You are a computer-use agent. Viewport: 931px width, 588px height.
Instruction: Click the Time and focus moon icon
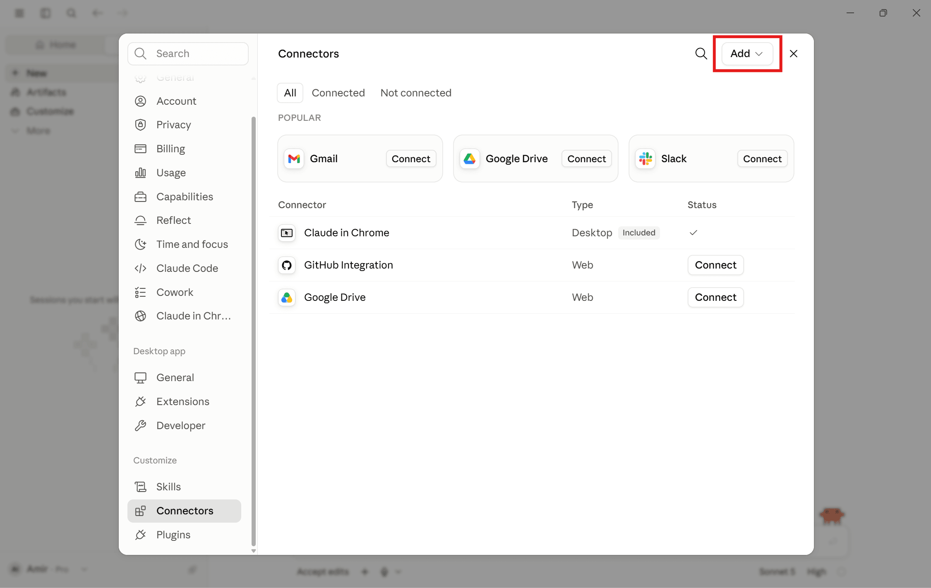click(140, 244)
